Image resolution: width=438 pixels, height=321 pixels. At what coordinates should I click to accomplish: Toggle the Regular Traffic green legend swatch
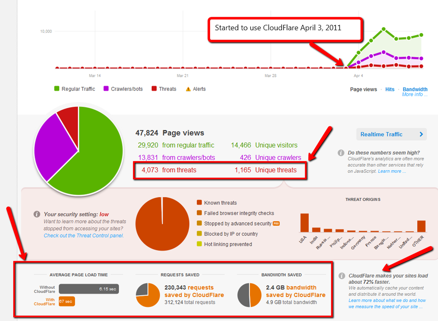pyautogui.click(x=57, y=88)
